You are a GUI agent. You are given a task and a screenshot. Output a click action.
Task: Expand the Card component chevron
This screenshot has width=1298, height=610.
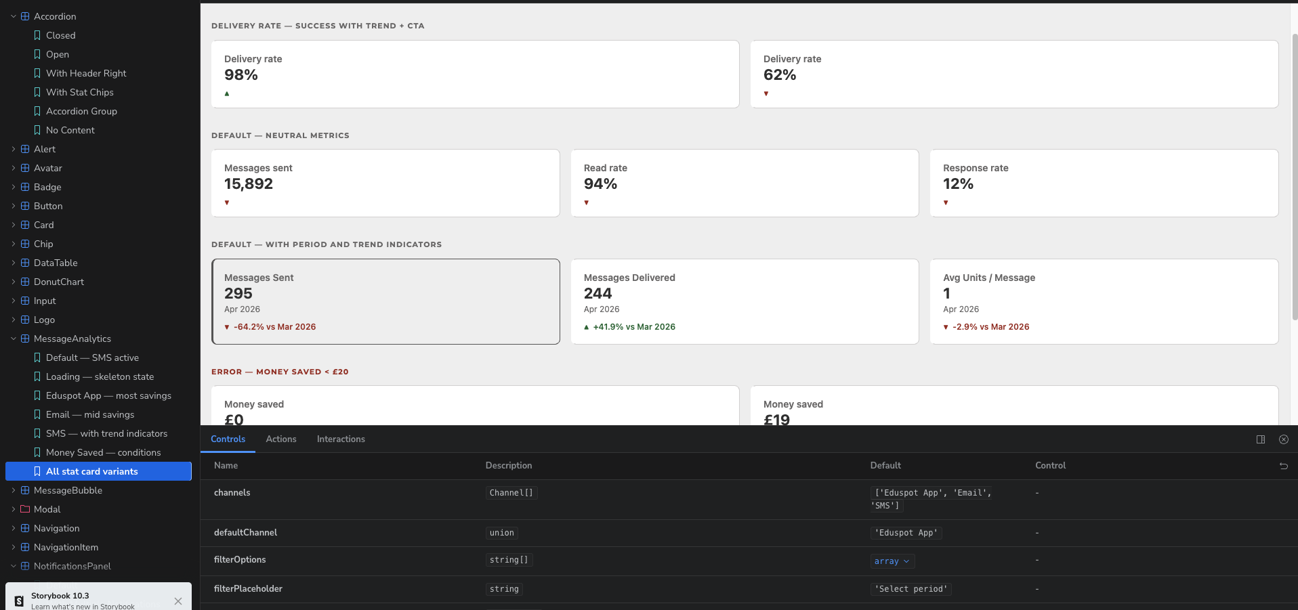coord(13,225)
